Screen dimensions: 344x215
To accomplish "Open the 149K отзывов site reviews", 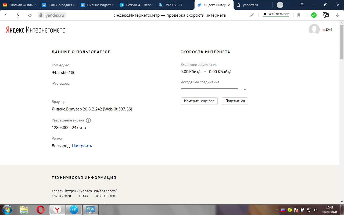I will tap(276, 14).
